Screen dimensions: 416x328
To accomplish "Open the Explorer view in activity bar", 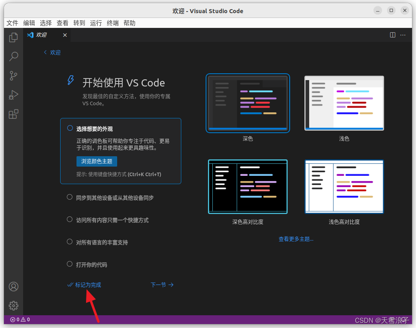I will (x=14, y=37).
